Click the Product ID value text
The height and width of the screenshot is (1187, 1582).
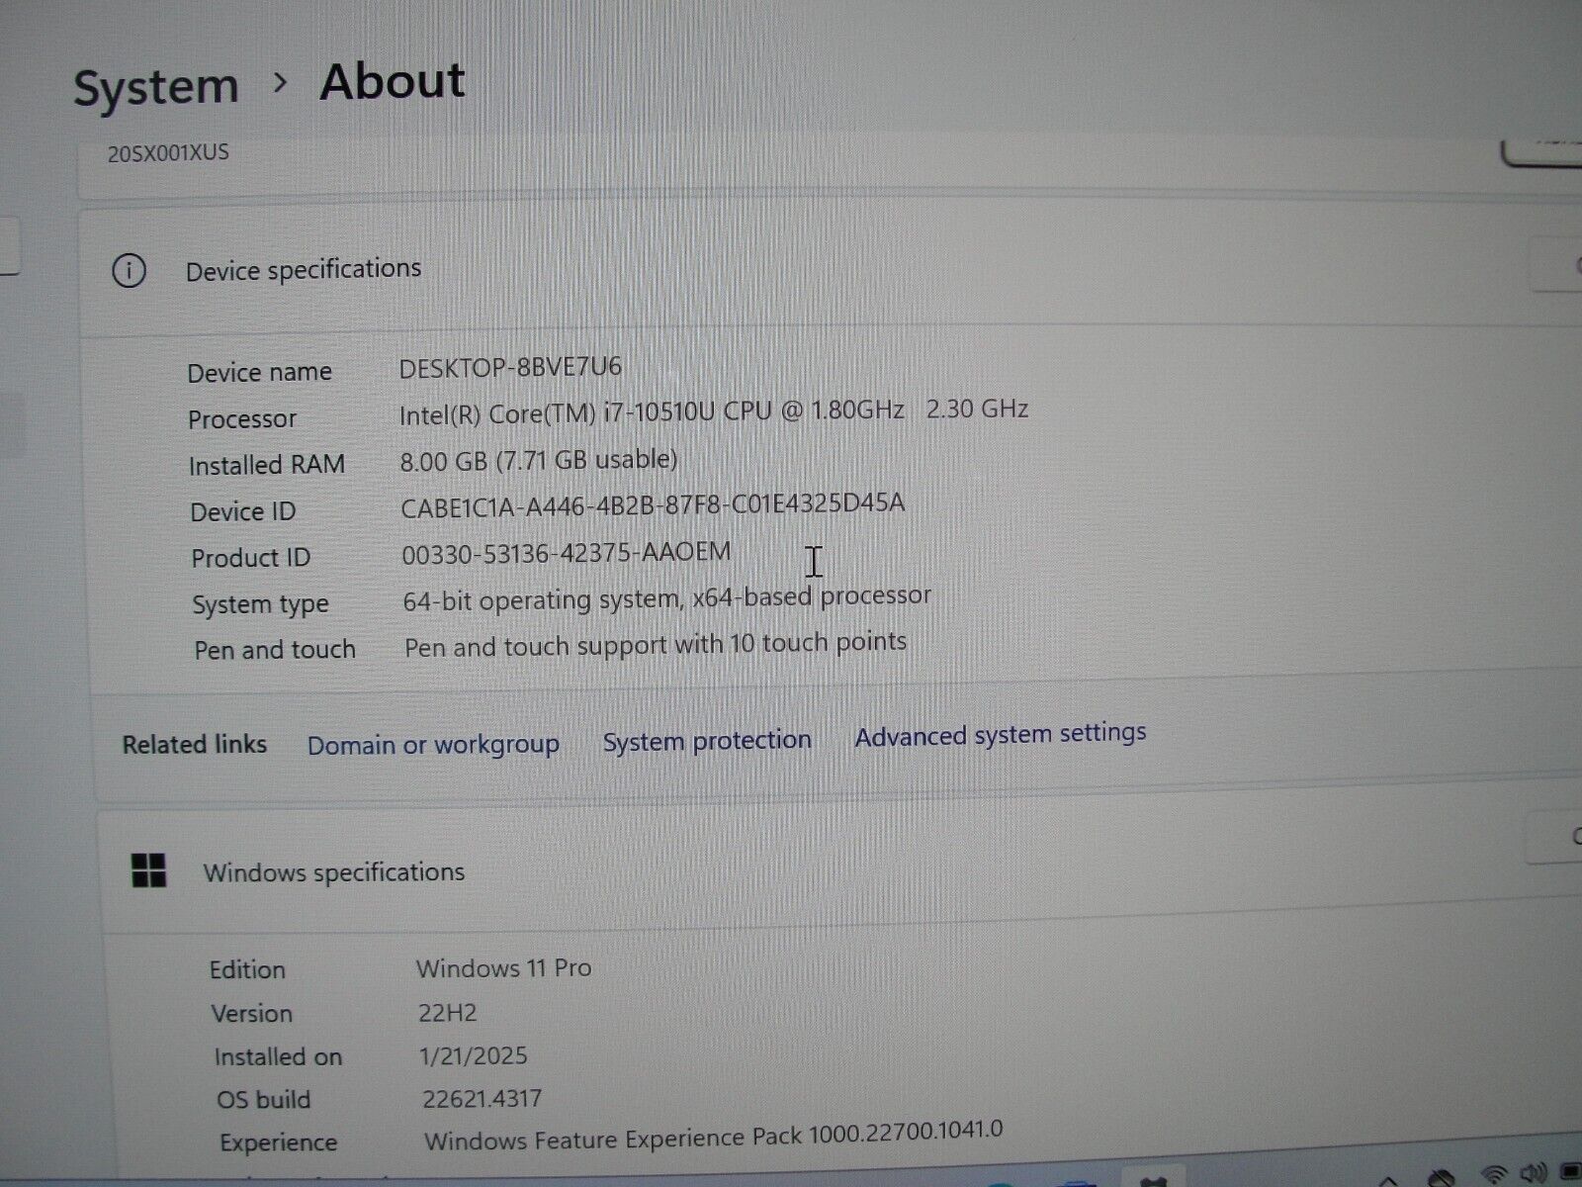pyautogui.click(x=566, y=553)
